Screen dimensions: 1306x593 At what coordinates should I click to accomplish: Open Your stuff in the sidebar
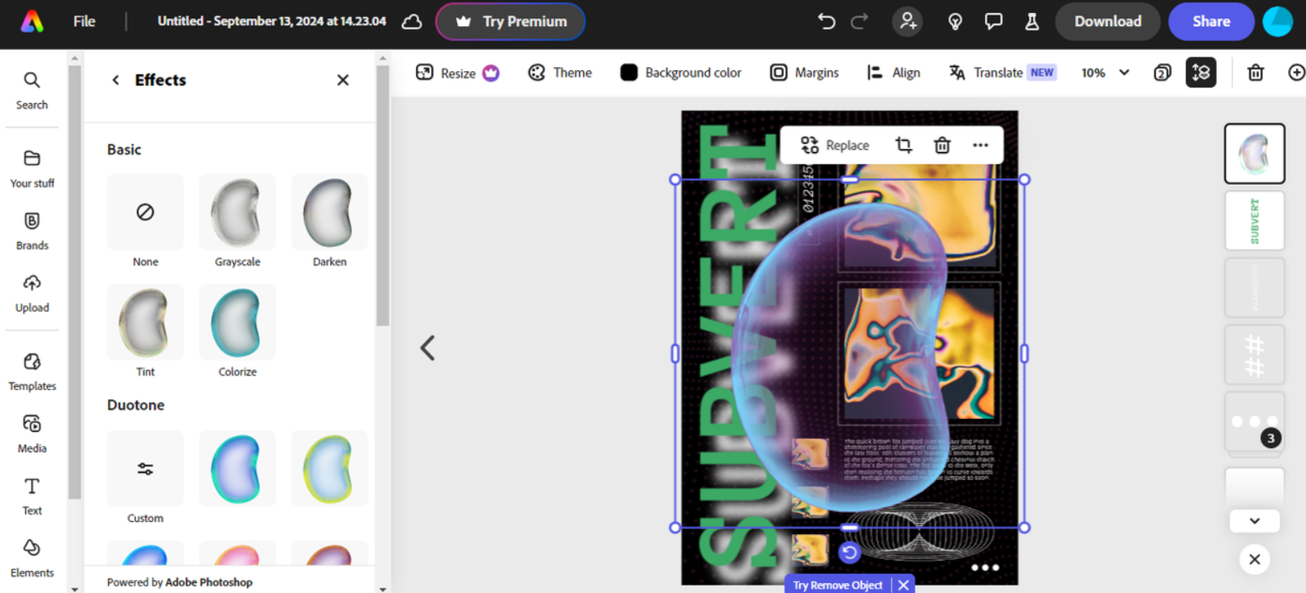point(32,168)
